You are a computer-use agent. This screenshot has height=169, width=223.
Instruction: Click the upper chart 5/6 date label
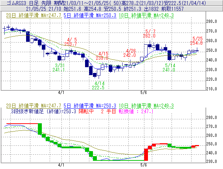144,93
